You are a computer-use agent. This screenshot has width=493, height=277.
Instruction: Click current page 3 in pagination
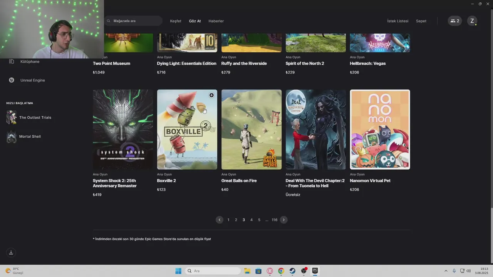point(244,220)
